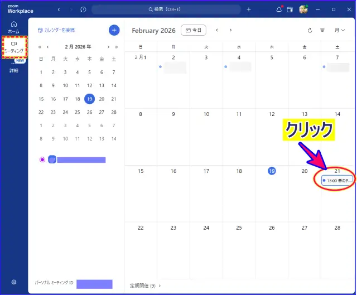Click 2 月 2026 年 mini calendar title
This screenshot has height=295, width=357.
(78, 47)
